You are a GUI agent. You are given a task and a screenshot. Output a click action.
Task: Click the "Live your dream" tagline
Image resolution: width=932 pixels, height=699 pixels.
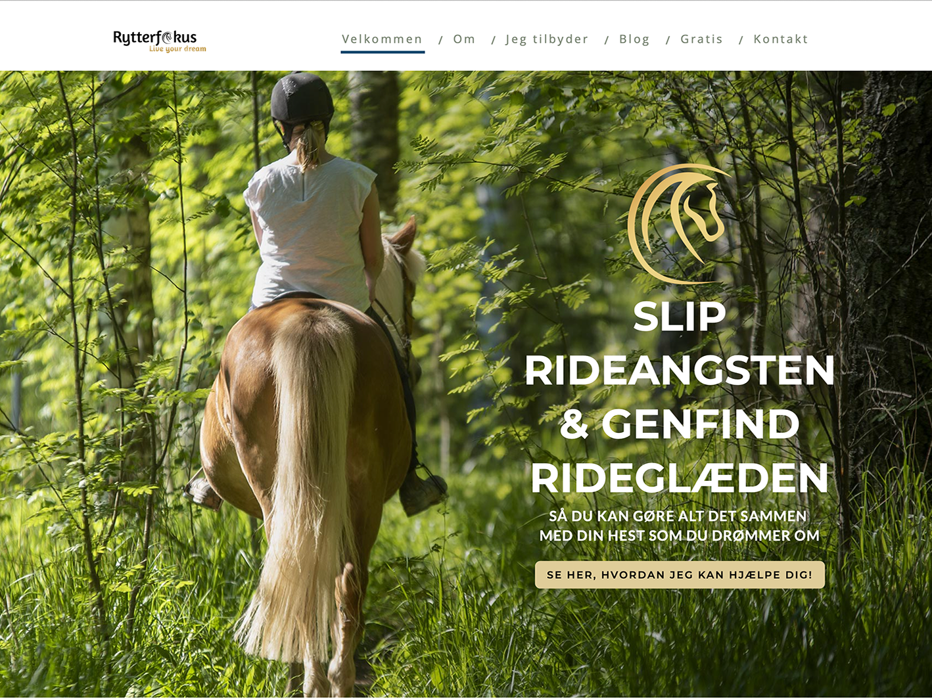(x=177, y=49)
